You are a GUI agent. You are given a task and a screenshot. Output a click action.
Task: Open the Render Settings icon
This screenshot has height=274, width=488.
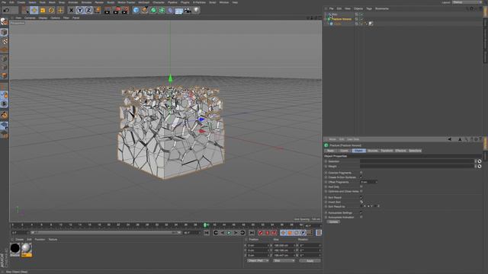[125, 10]
